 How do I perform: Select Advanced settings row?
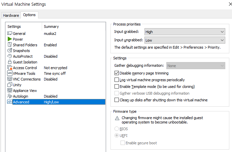tap(56, 102)
